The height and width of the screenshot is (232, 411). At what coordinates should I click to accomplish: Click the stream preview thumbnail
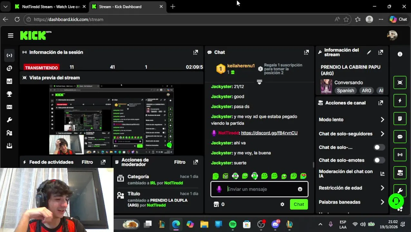pos(112,120)
